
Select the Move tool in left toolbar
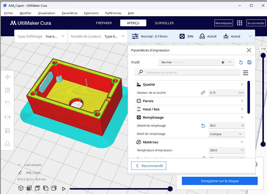(x=7, y=77)
